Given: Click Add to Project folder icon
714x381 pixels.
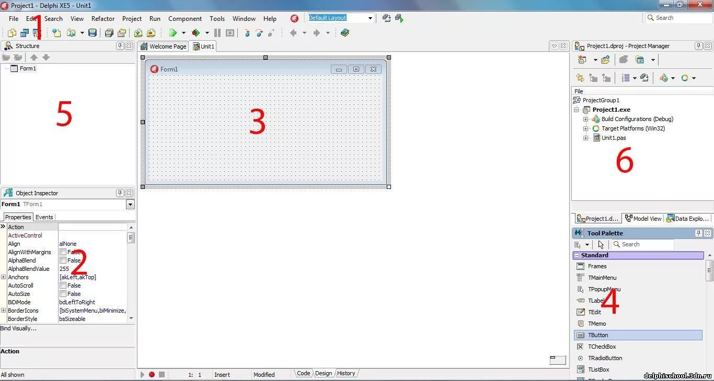Looking at the screenshot, I should [x=605, y=60].
